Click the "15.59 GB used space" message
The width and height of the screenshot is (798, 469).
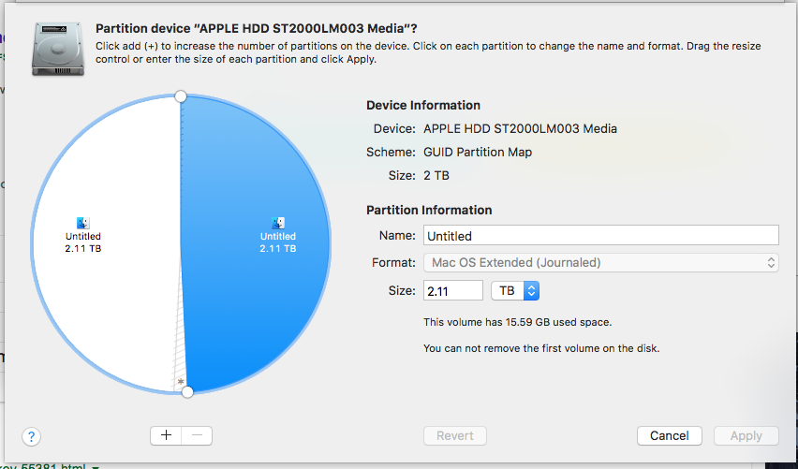tap(517, 322)
